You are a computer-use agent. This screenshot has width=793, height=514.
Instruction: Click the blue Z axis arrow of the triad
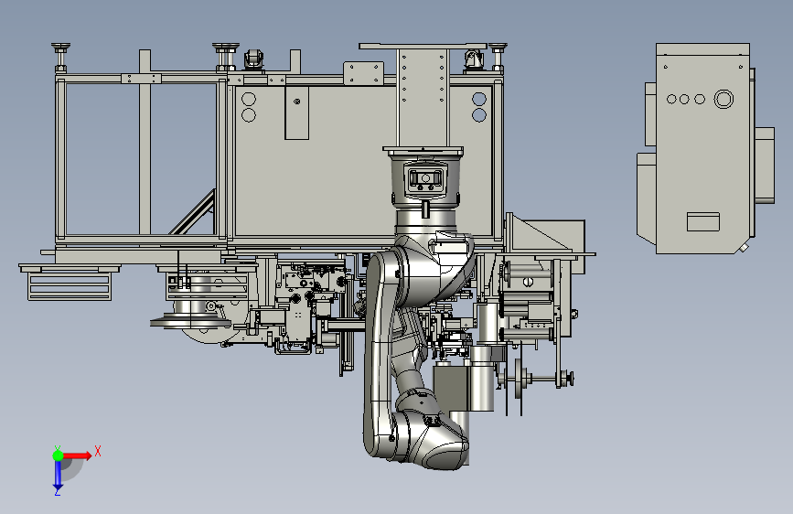tap(58, 476)
